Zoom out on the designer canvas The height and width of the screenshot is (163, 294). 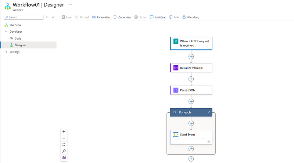click(64, 138)
